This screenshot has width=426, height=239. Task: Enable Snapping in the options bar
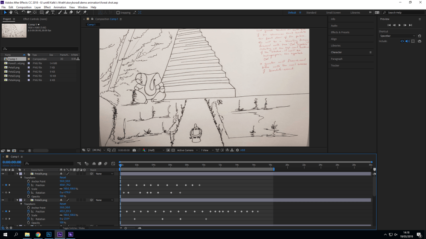tap(118, 12)
